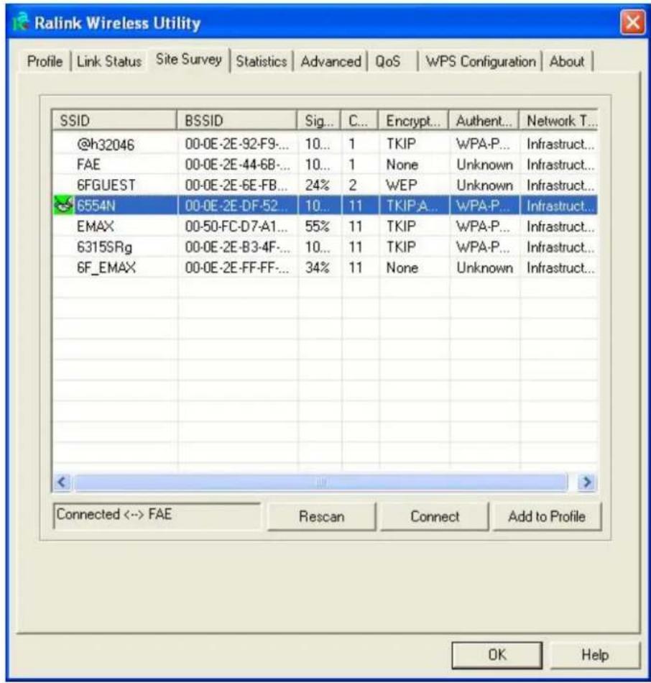Viewport: 651px width, 683px height.
Task: Open the Advanced tab
Action: pyautogui.click(x=331, y=61)
